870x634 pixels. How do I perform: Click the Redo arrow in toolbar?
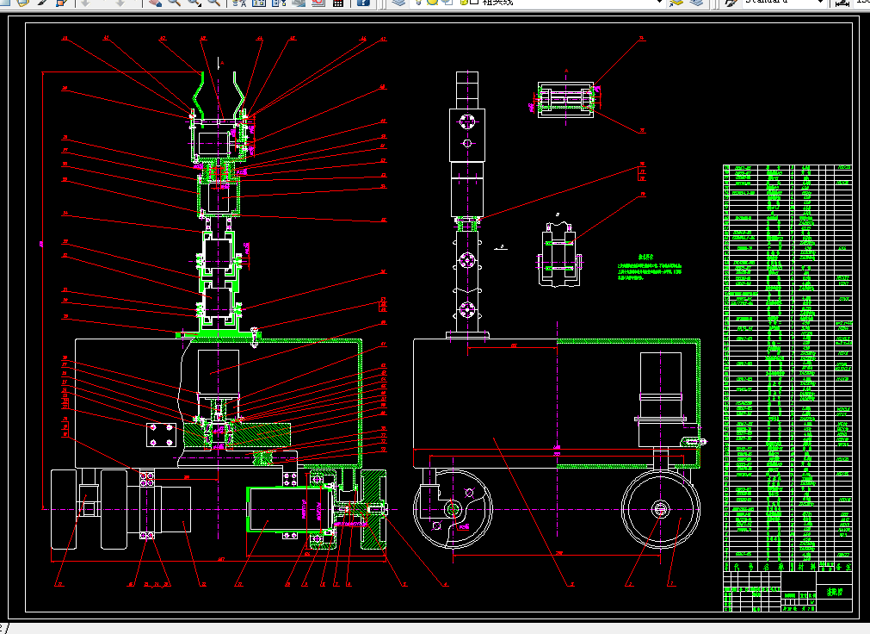pyautogui.click(x=120, y=3)
